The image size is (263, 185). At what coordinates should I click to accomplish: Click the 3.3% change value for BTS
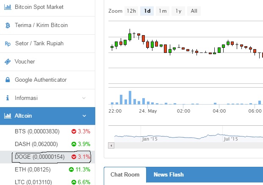coord(84,131)
